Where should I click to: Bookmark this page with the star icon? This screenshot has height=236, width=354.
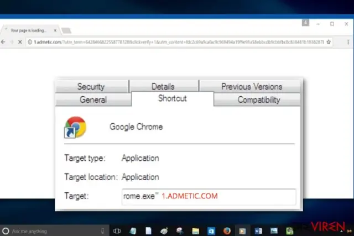[329, 42]
